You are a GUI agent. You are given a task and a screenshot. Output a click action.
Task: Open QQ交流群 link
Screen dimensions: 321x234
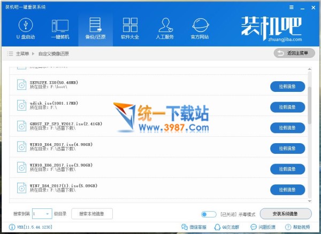coord(226,227)
